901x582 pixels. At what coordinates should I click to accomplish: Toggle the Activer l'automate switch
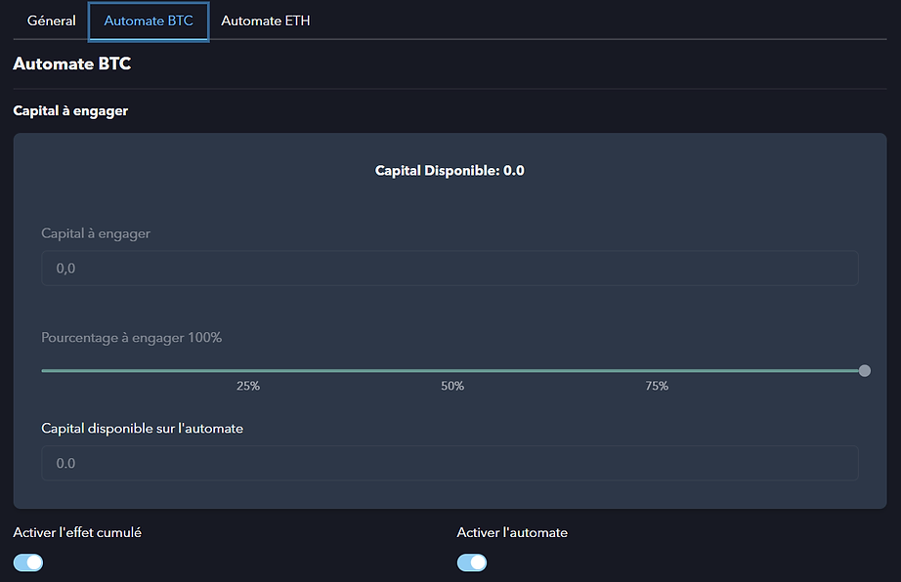click(472, 562)
